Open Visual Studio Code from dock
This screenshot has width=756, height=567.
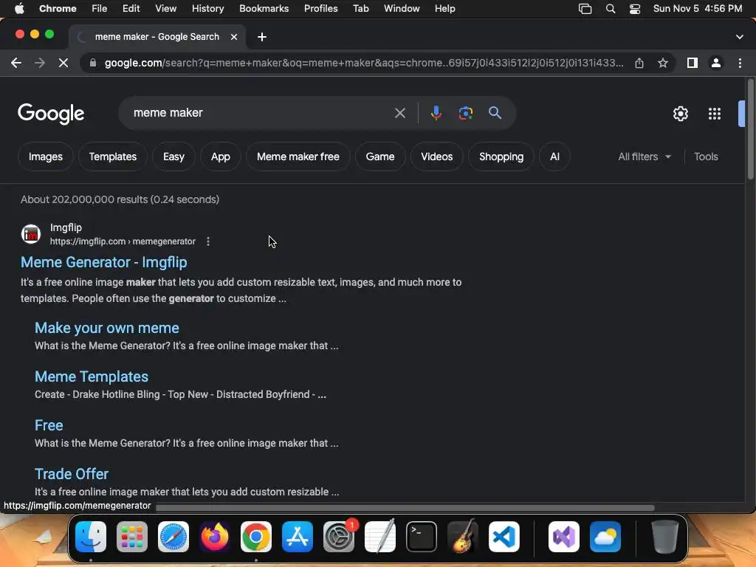(504, 537)
